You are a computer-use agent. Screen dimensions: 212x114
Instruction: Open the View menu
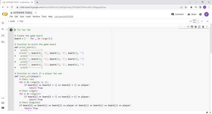[x=22, y=16]
